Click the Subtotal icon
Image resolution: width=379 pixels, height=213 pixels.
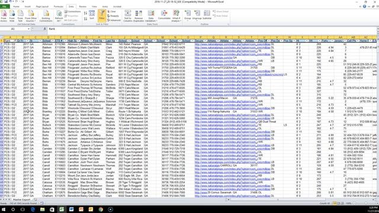207,15
